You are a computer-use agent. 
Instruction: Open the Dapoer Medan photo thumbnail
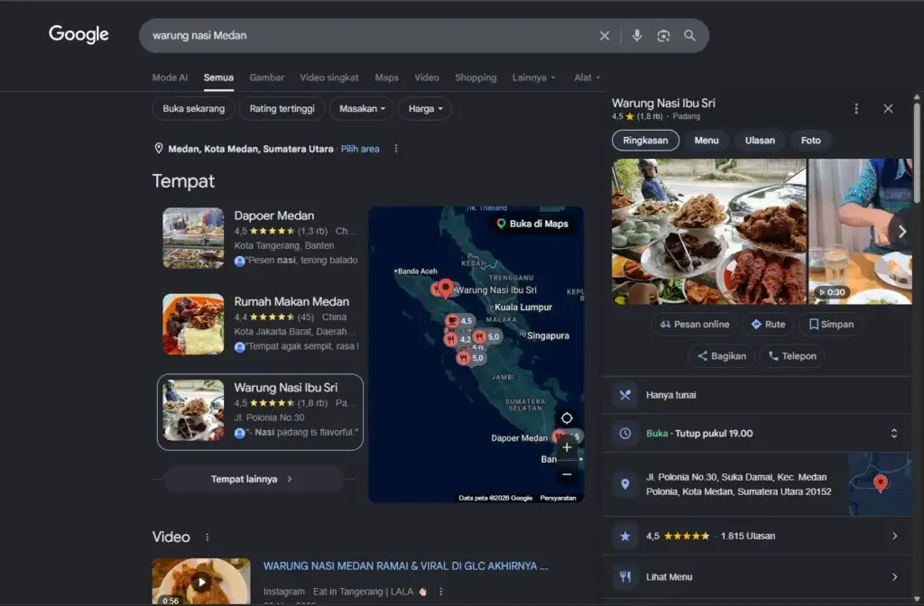coord(193,238)
